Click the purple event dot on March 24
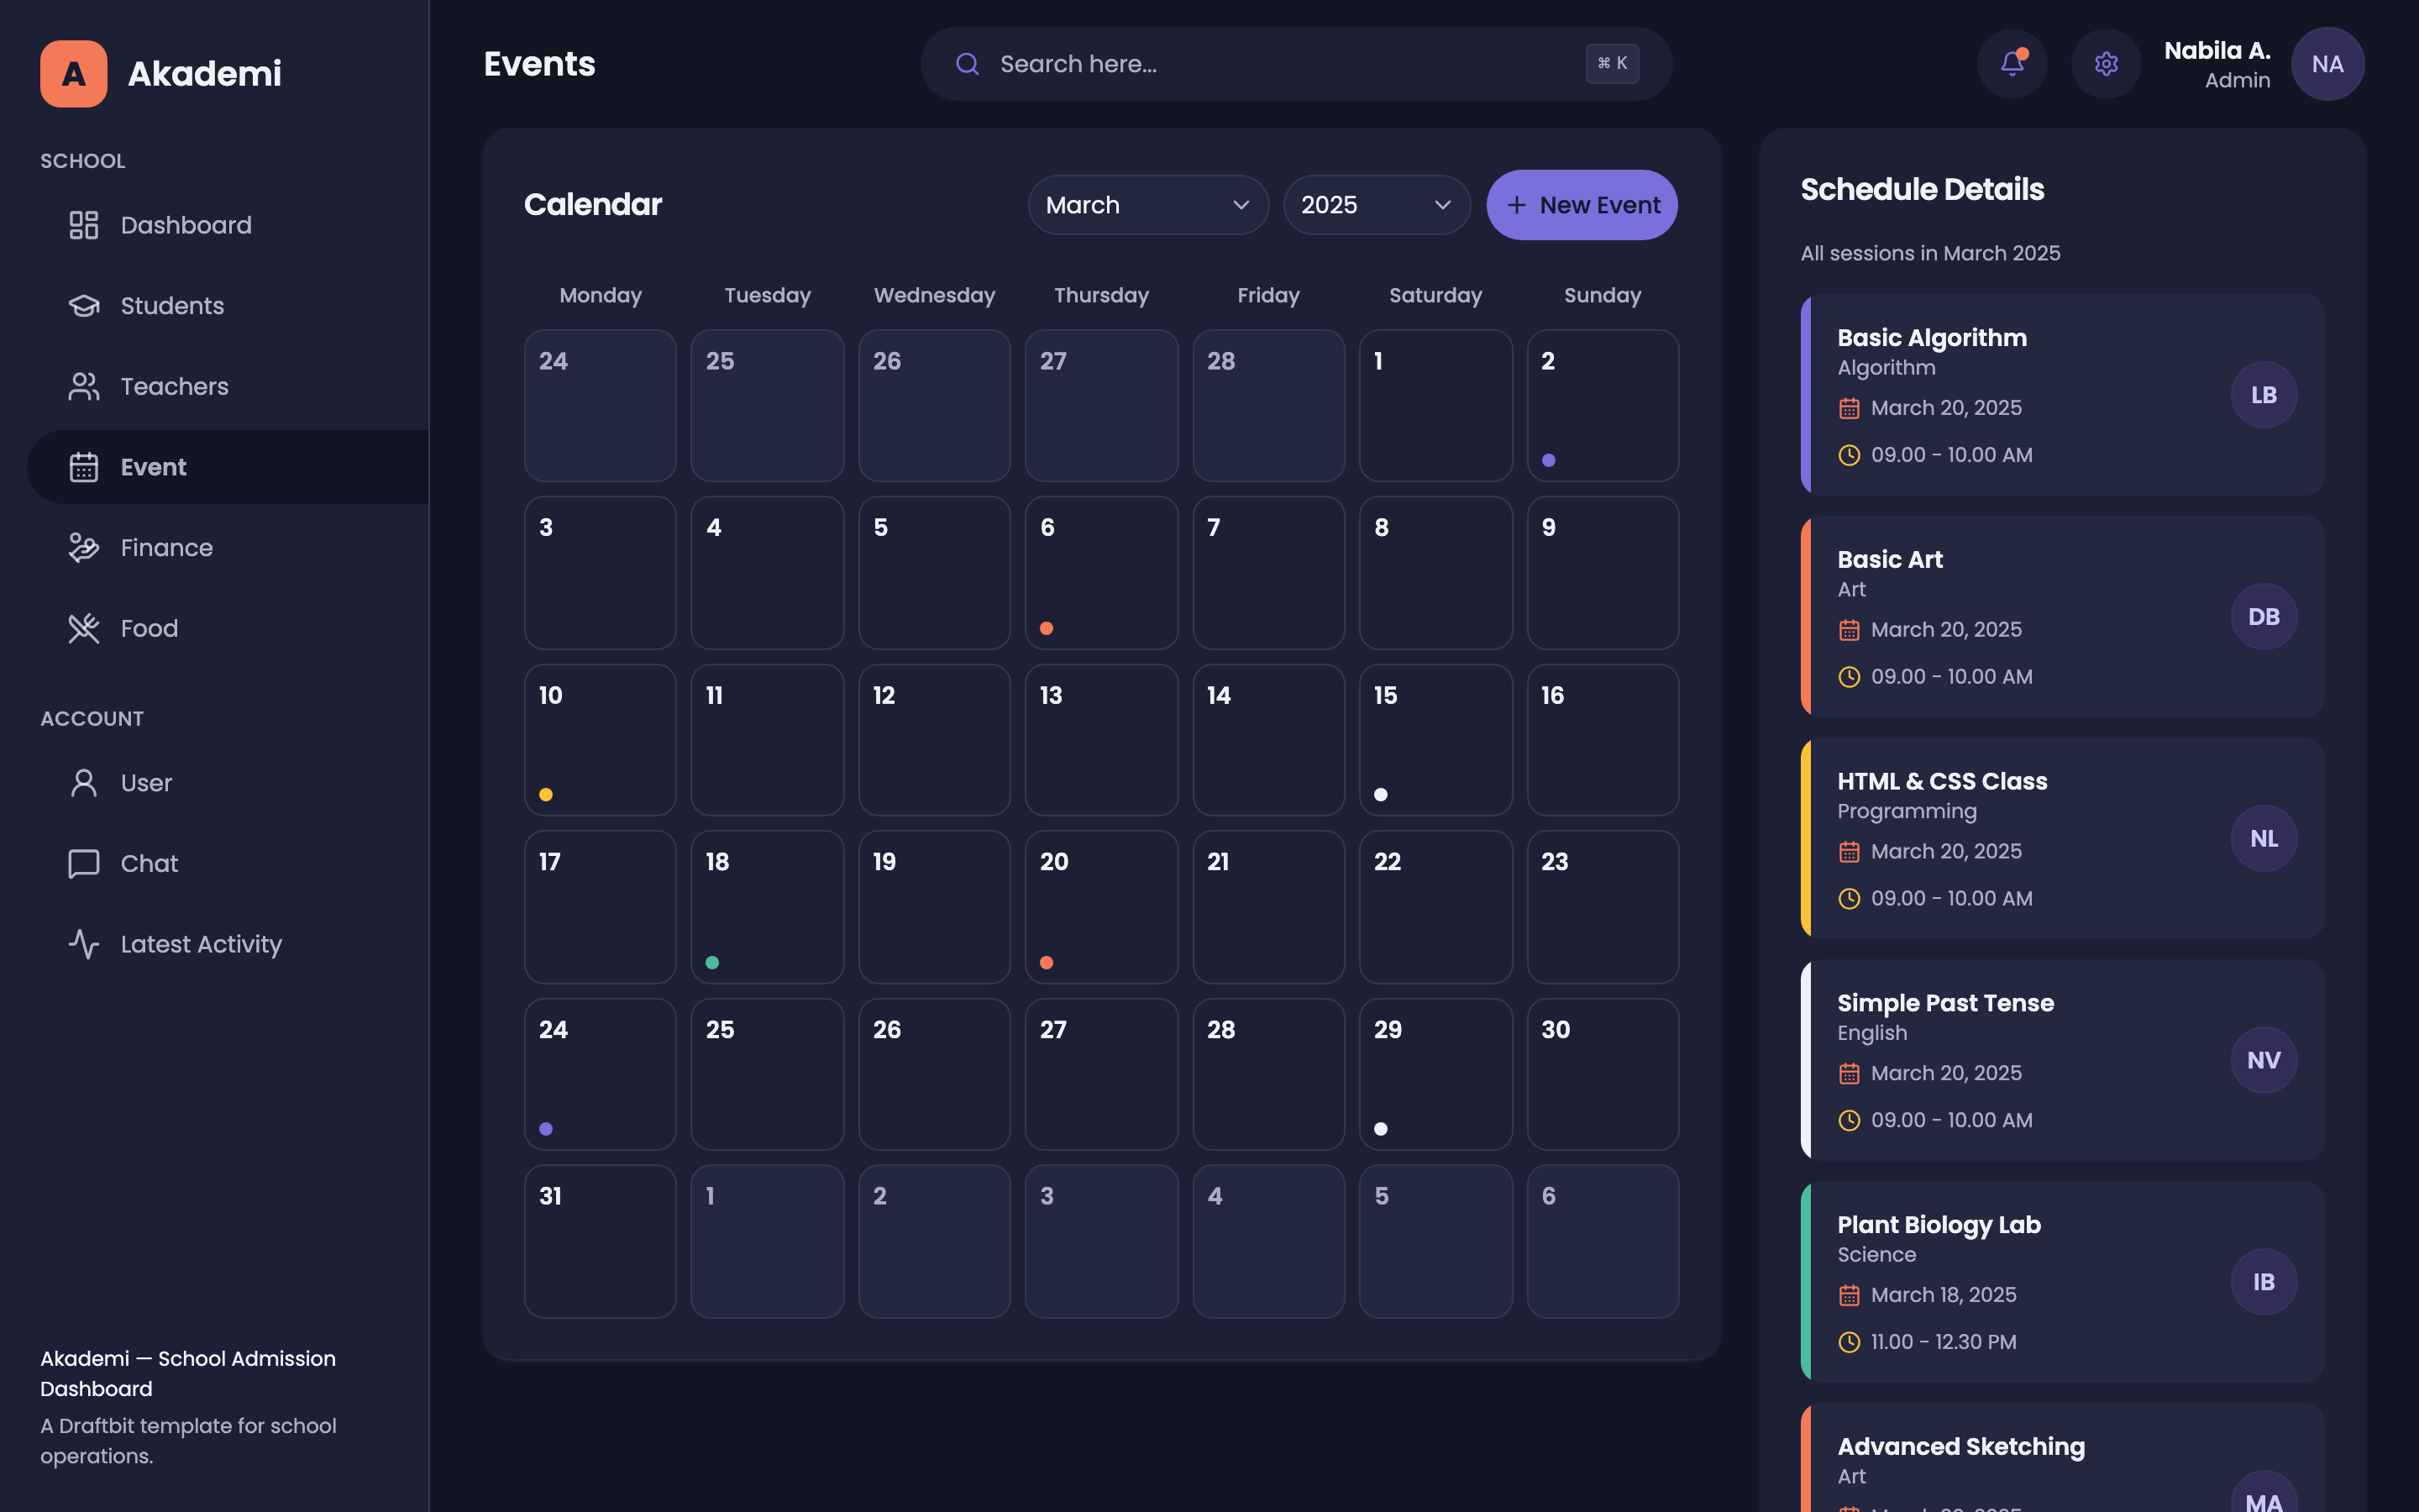Viewport: 2419px width, 1512px height. click(x=546, y=1129)
